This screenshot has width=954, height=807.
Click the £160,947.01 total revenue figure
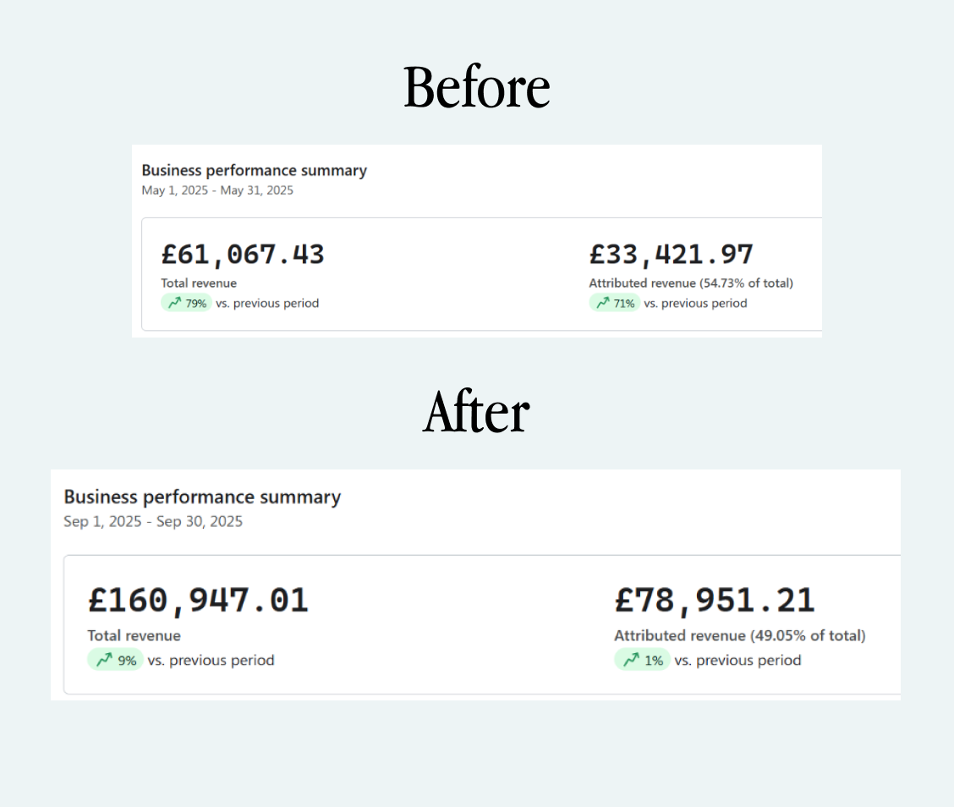coord(198,600)
